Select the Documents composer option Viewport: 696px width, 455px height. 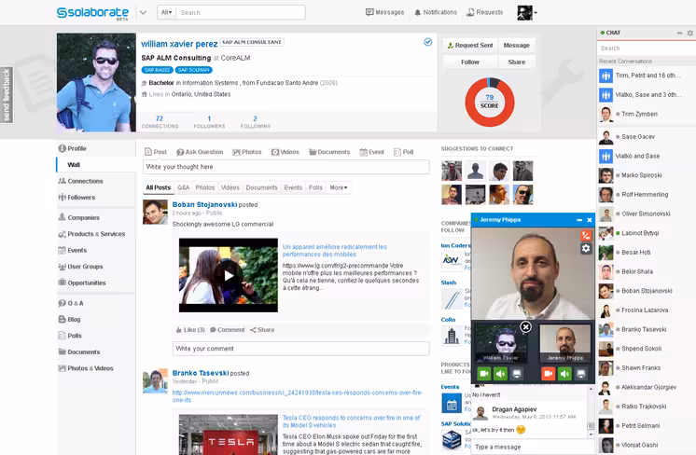pos(329,152)
